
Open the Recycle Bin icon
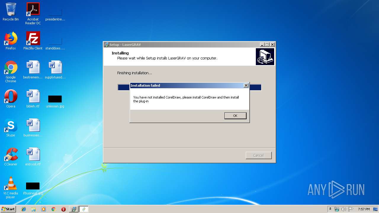11,12
